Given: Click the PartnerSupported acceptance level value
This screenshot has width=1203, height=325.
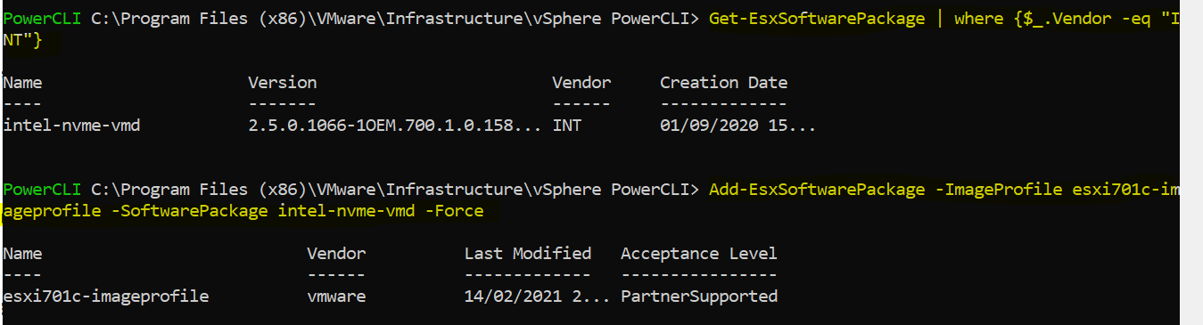Looking at the screenshot, I should click(699, 297).
